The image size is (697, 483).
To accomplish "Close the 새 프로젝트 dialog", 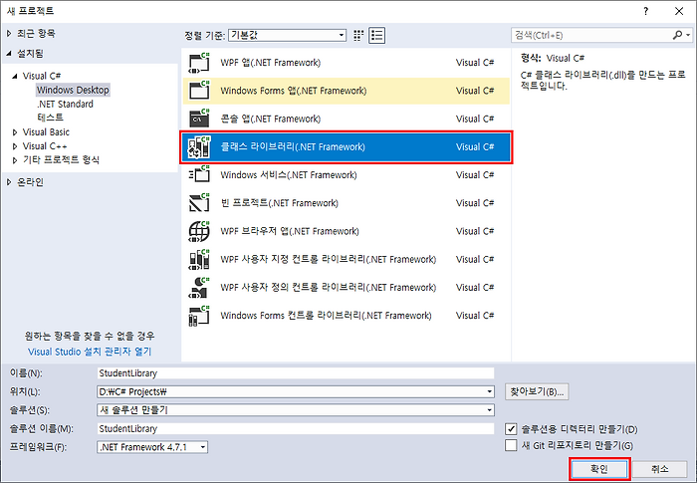I will [x=679, y=11].
